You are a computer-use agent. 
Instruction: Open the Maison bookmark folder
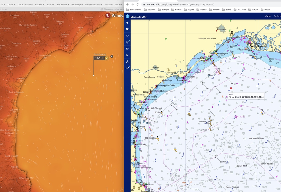click(x=214, y=10)
